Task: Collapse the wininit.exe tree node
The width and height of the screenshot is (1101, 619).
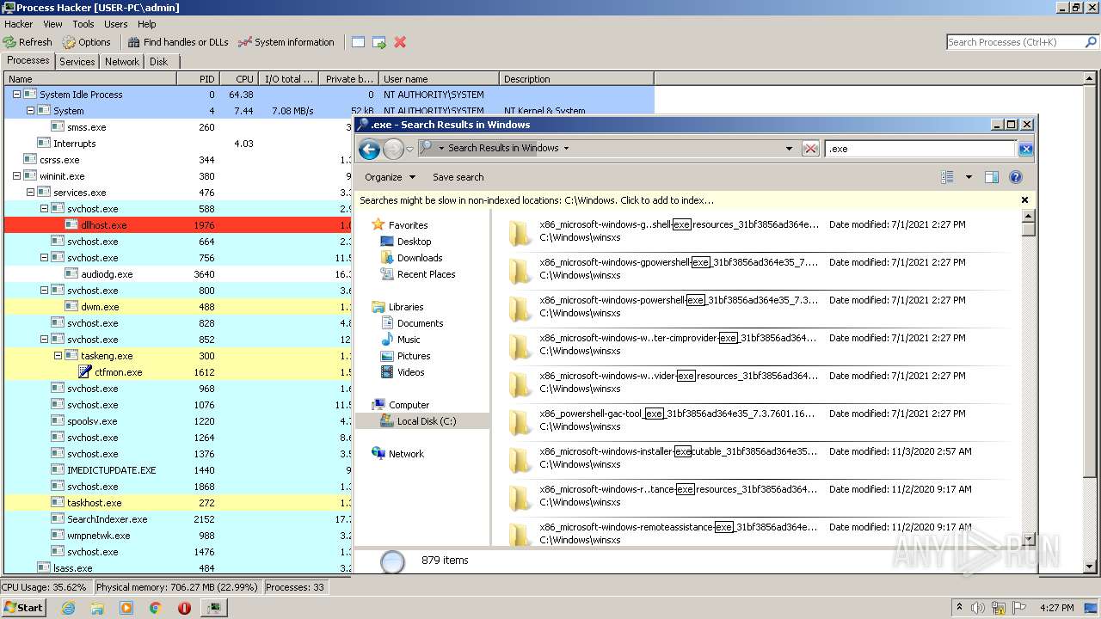Action: (16, 176)
